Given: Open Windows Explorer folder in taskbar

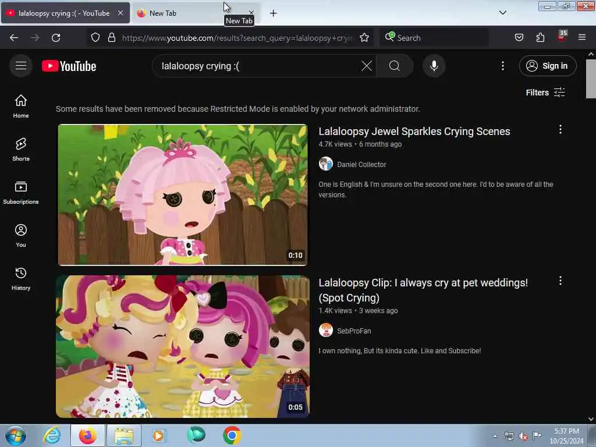Looking at the screenshot, I should tap(123, 435).
